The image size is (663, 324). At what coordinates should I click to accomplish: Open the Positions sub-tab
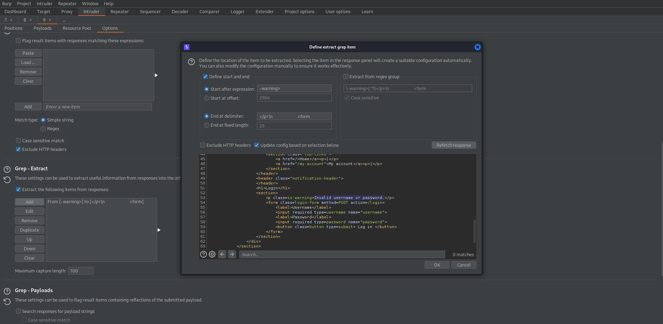click(14, 28)
